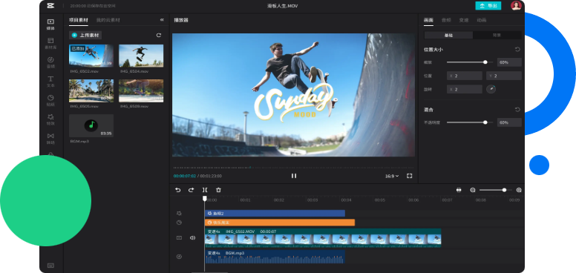Reset the 位置大小 position and size section
The image size is (576, 273).
517,49
